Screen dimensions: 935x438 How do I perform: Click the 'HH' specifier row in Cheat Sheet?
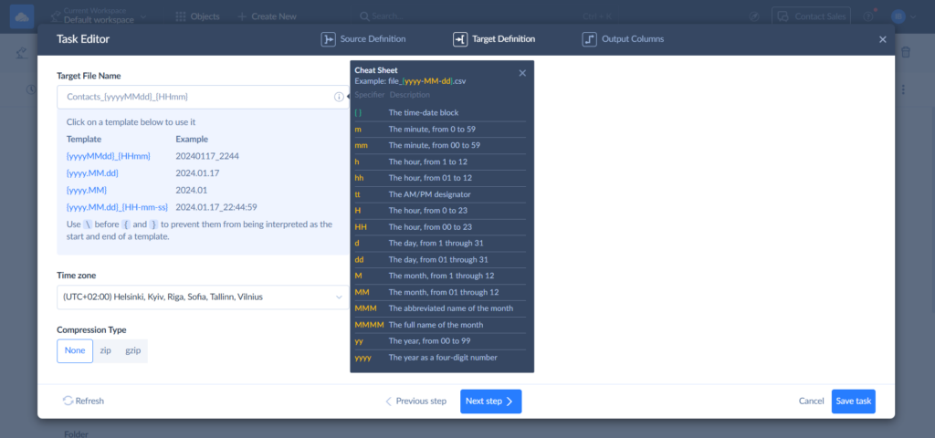click(440, 227)
